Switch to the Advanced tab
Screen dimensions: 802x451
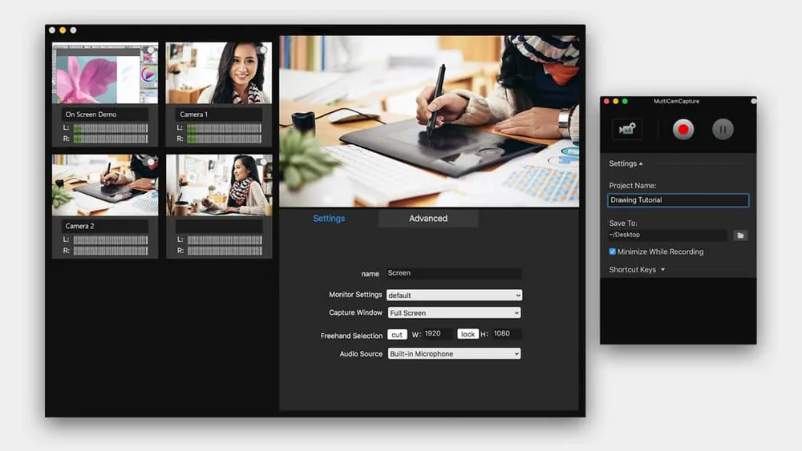tap(428, 219)
